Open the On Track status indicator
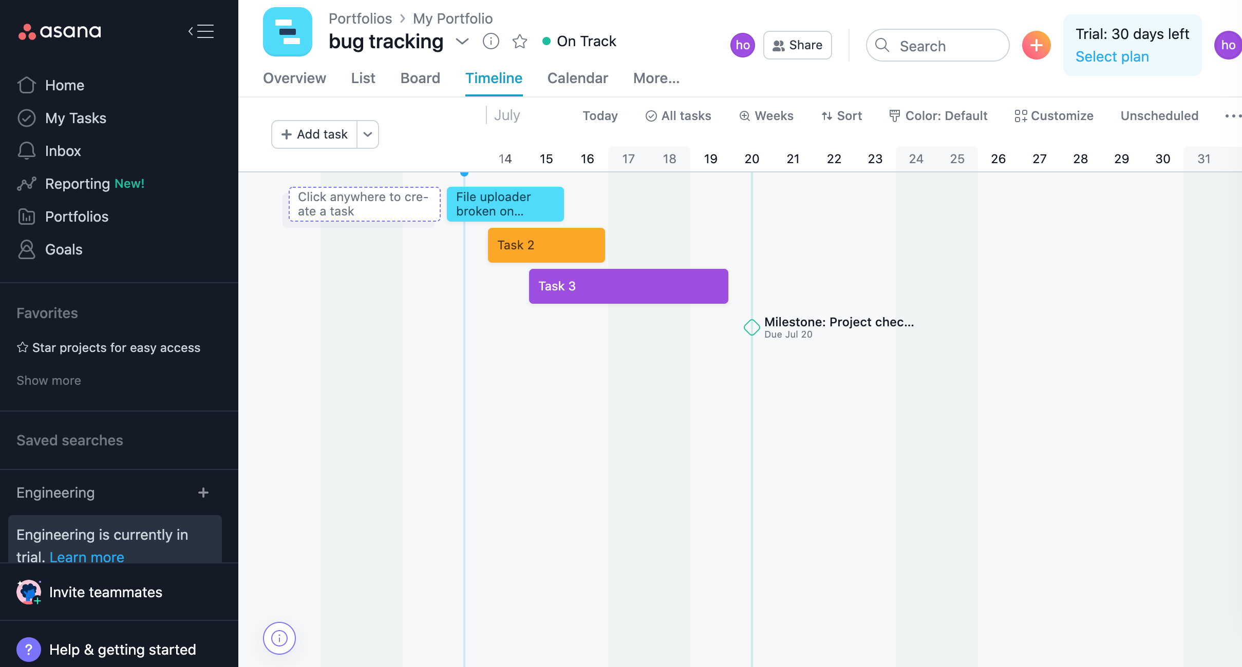Viewport: 1242px width, 667px height. pos(579,41)
